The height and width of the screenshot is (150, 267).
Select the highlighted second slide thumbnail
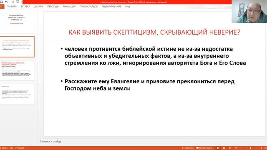click(17, 47)
